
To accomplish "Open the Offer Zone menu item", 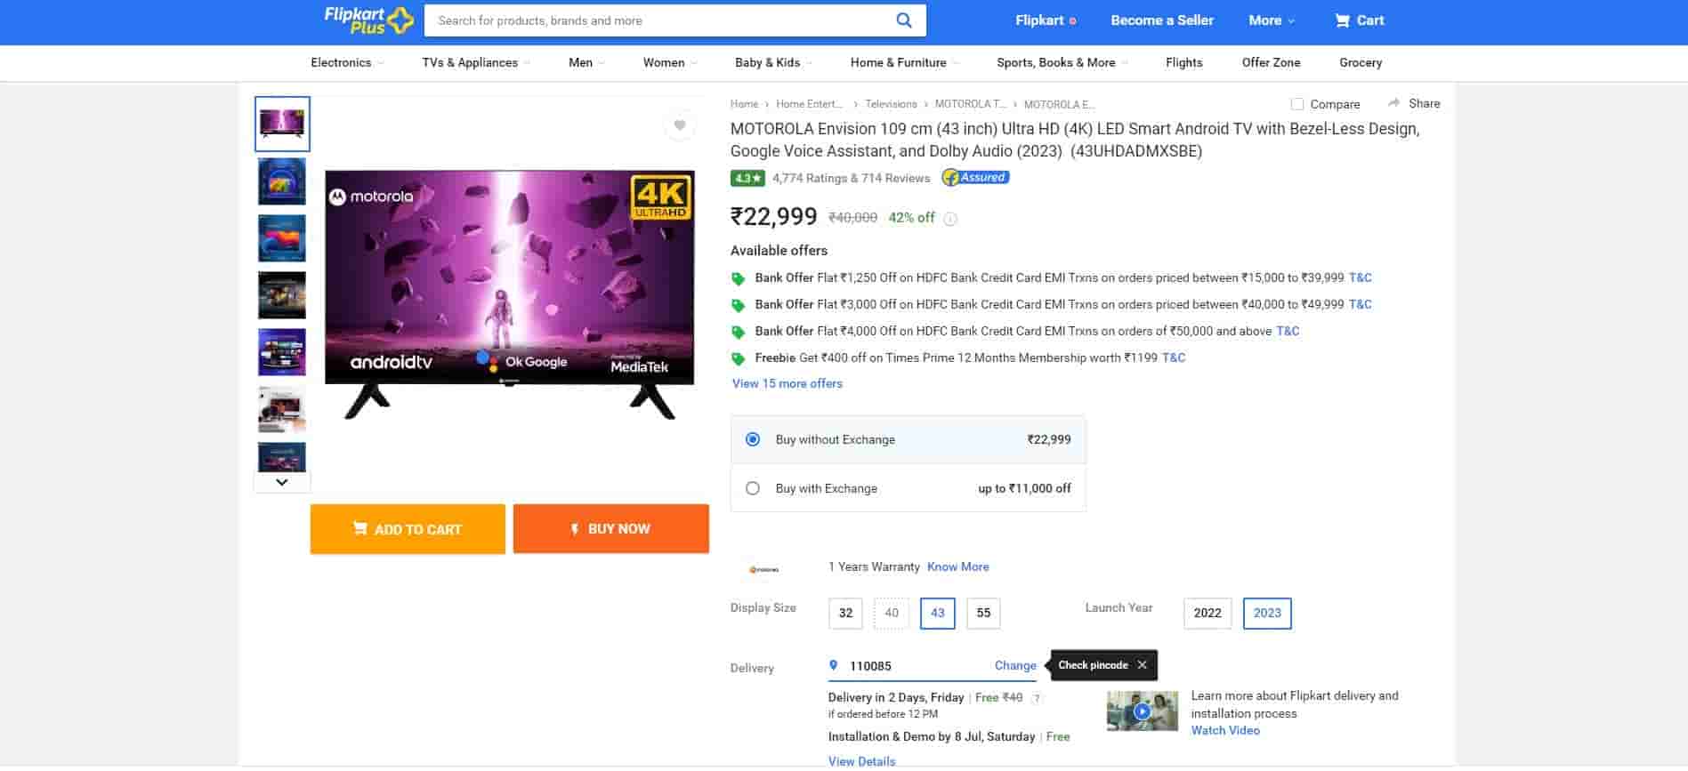I will coord(1271,62).
